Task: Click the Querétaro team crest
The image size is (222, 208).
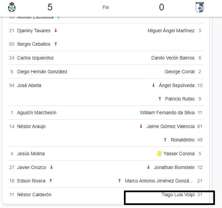Action: pos(200,7)
